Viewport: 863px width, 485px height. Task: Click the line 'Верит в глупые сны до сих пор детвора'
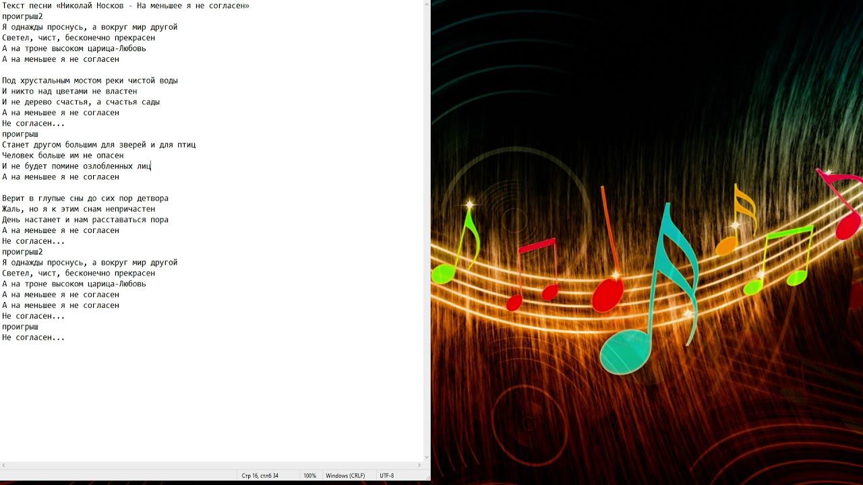tap(86, 198)
